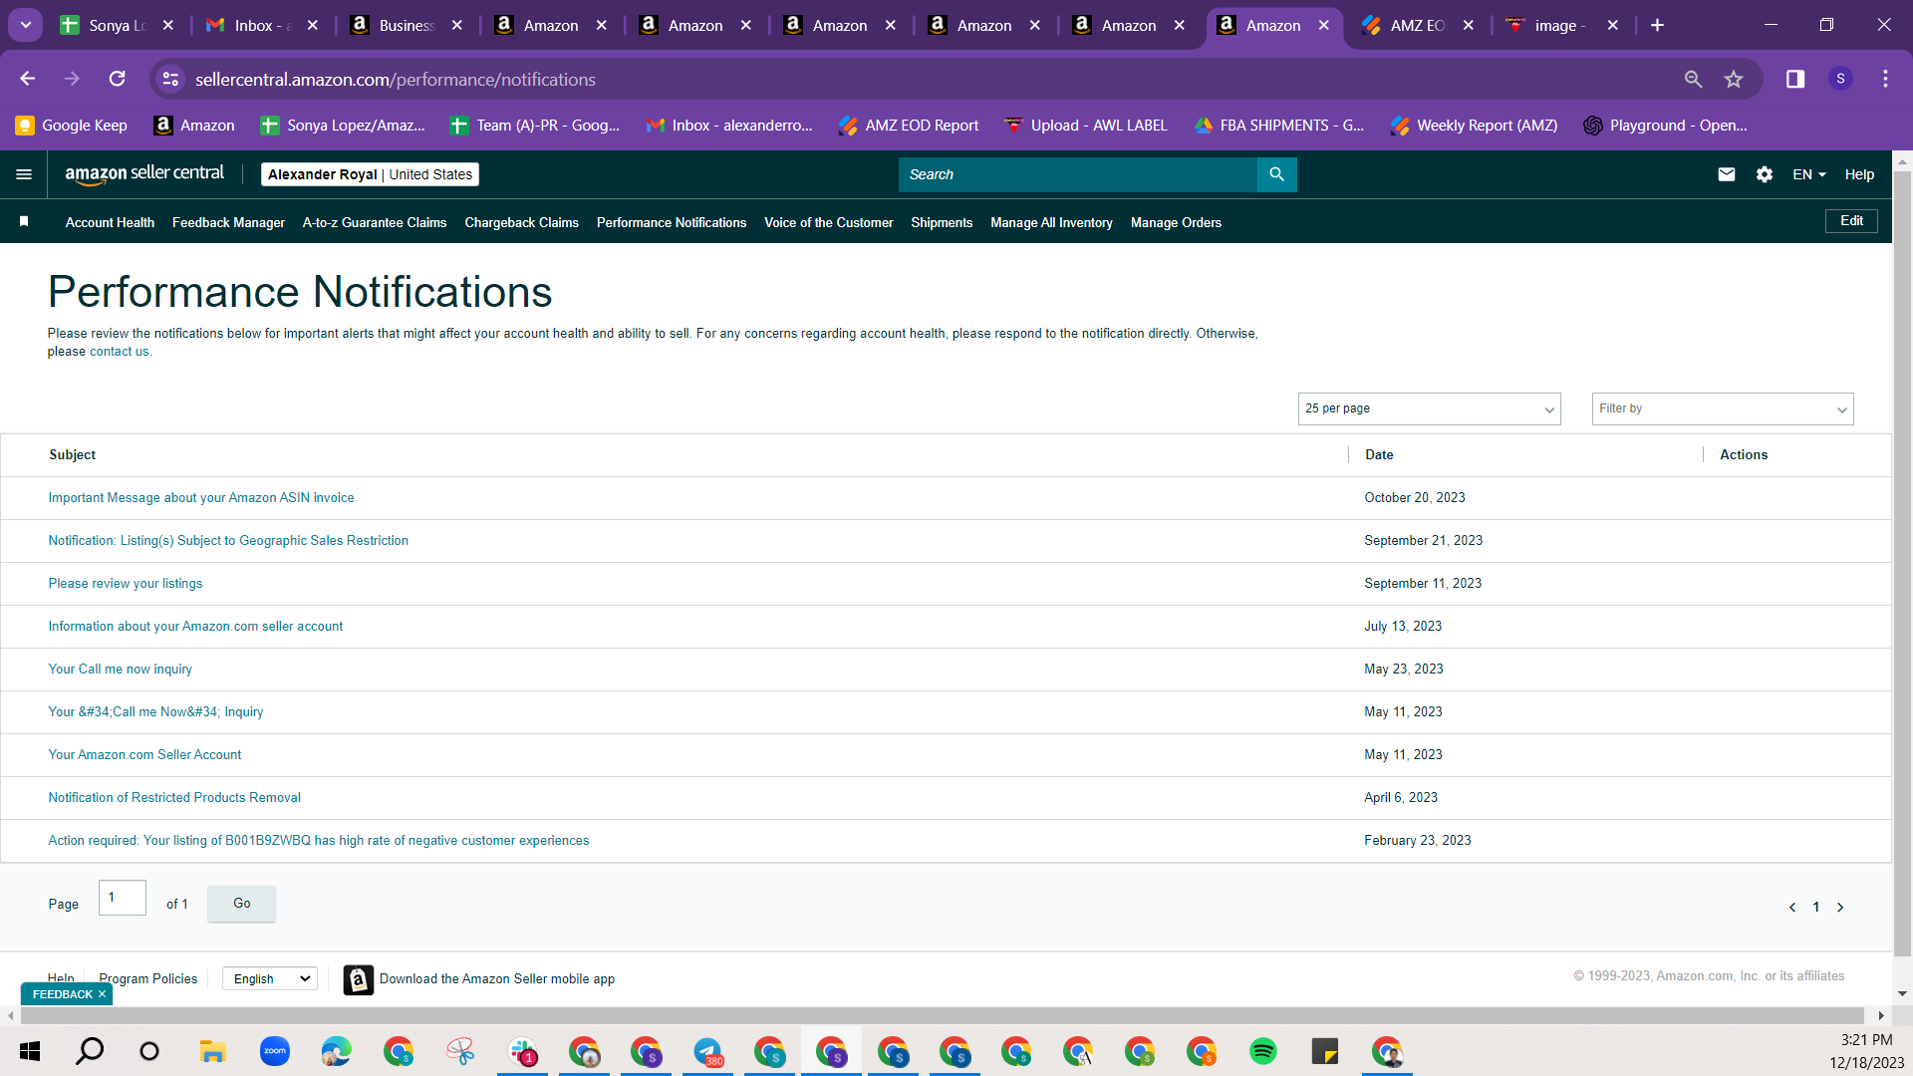Open the FBA SHIPMENTS bookmark
The height and width of the screenshot is (1076, 1913).
pos(1279,126)
